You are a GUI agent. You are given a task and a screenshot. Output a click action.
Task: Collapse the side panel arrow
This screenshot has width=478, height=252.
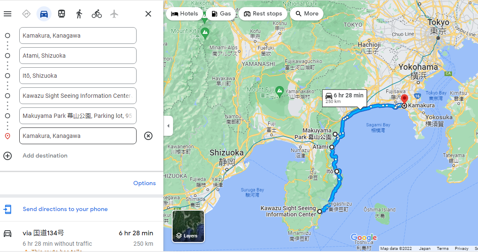click(168, 126)
